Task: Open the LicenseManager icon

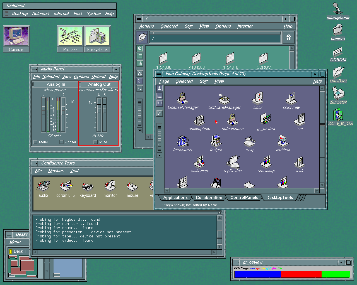Action: pos(183,99)
